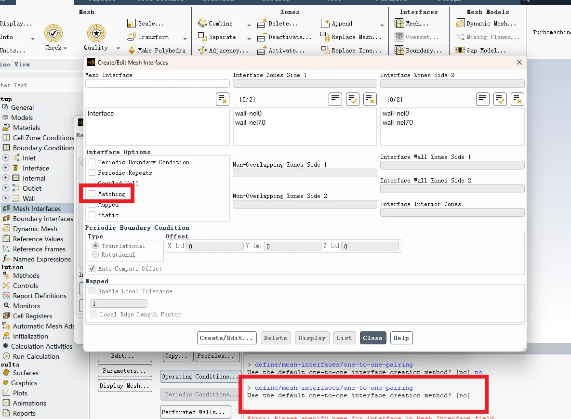Select all Side 1 interface zones

(x=353, y=99)
